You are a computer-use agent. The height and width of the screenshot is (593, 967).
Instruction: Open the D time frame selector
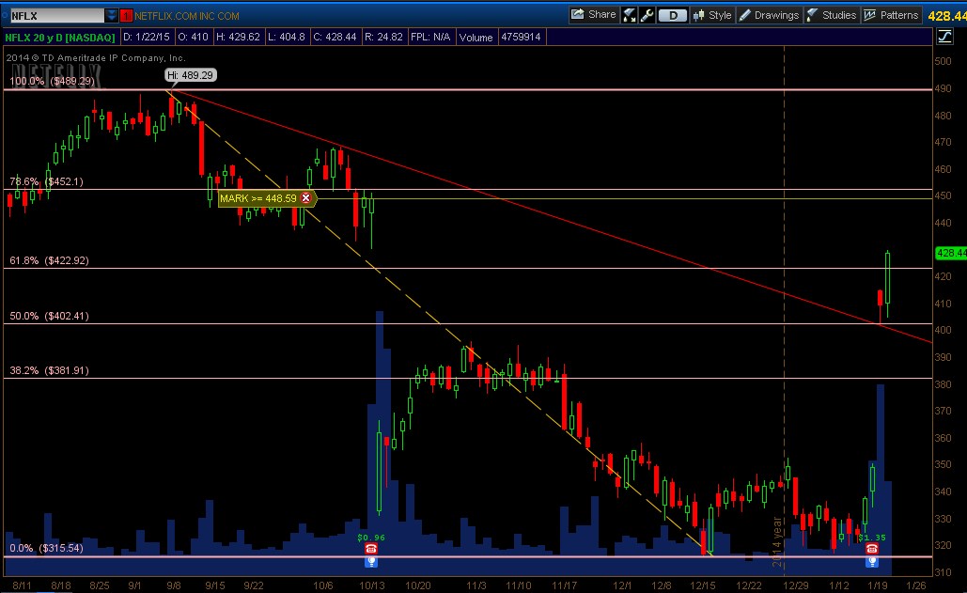tap(673, 15)
